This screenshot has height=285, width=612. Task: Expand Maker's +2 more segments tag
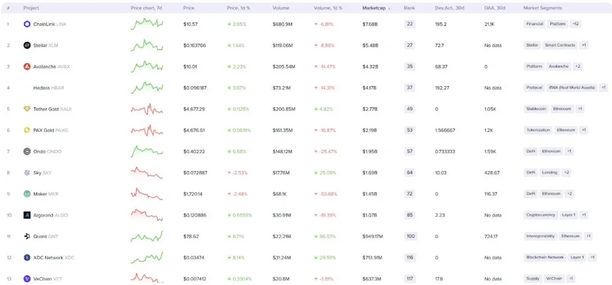tap(570, 194)
